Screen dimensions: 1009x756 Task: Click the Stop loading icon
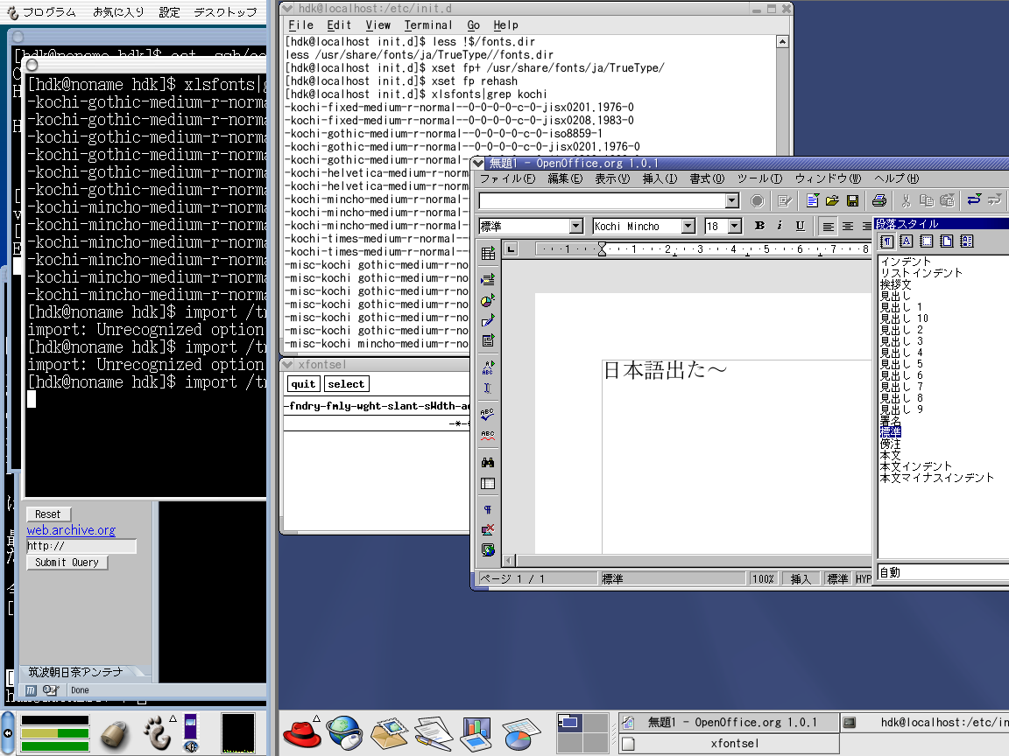click(x=758, y=201)
